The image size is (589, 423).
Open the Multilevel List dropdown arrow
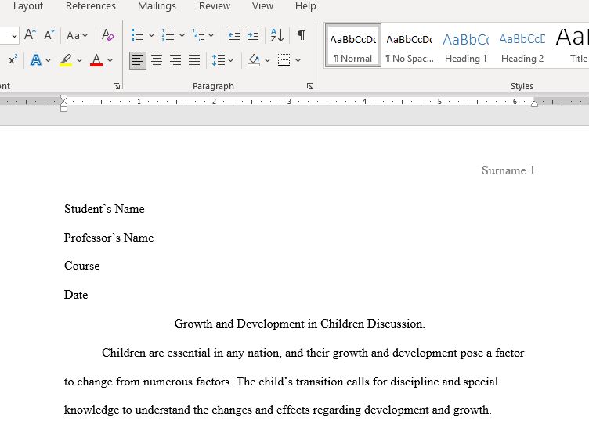tap(211, 35)
